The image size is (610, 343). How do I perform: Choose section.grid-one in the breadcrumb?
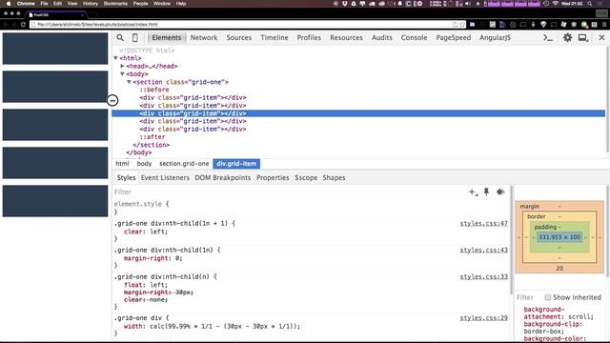pyautogui.click(x=184, y=164)
